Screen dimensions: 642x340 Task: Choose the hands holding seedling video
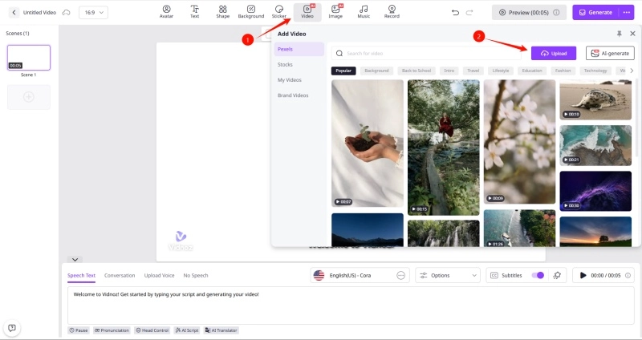(368, 144)
